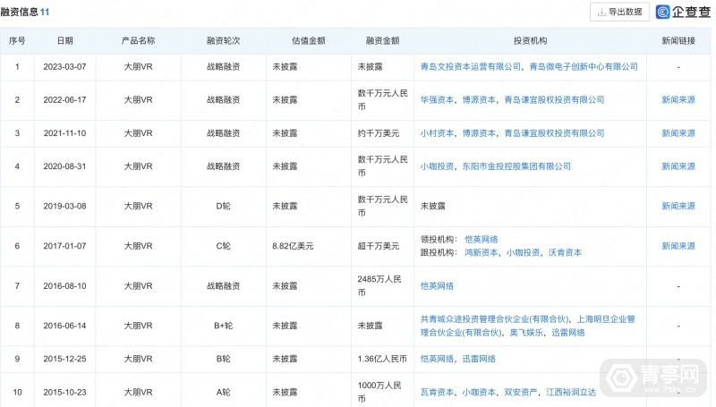Open 青岛文投资本运营有限公司 investor link
Screen dimensions: 716x407
coord(471,66)
